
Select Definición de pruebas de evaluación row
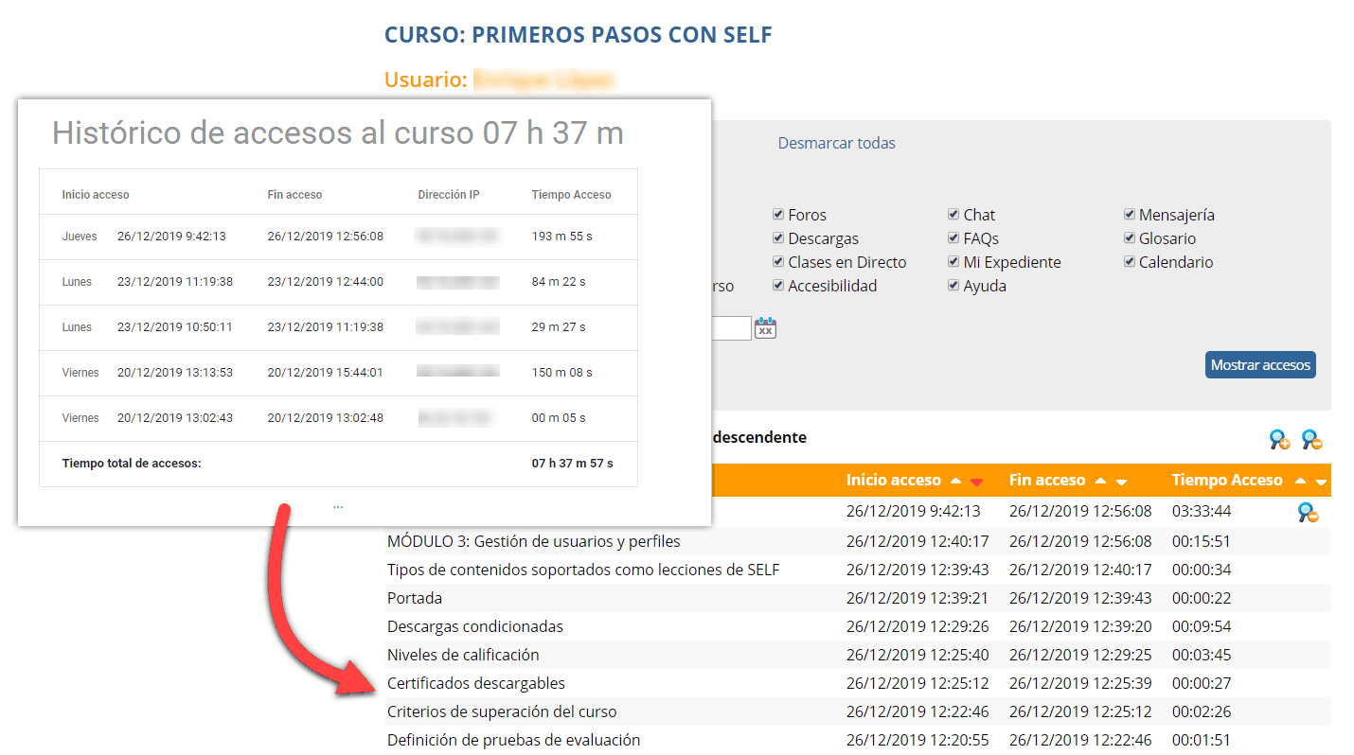click(x=857, y=741)
